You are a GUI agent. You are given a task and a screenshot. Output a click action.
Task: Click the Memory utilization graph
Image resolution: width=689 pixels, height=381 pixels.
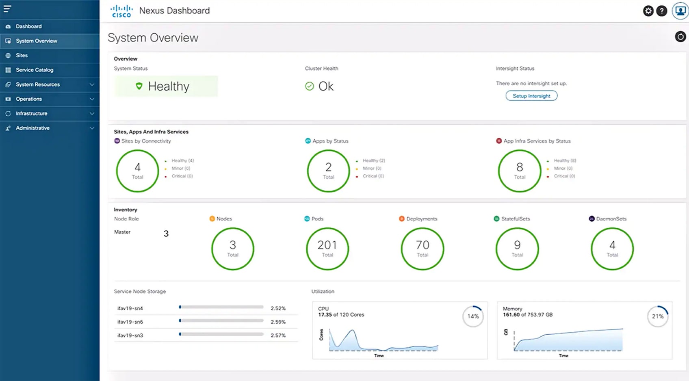tap(568, 340)
